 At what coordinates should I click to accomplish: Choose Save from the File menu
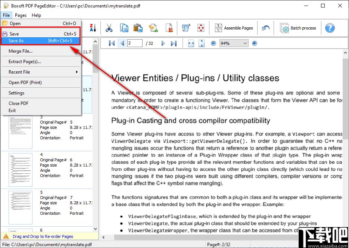(x=41, y=34)
